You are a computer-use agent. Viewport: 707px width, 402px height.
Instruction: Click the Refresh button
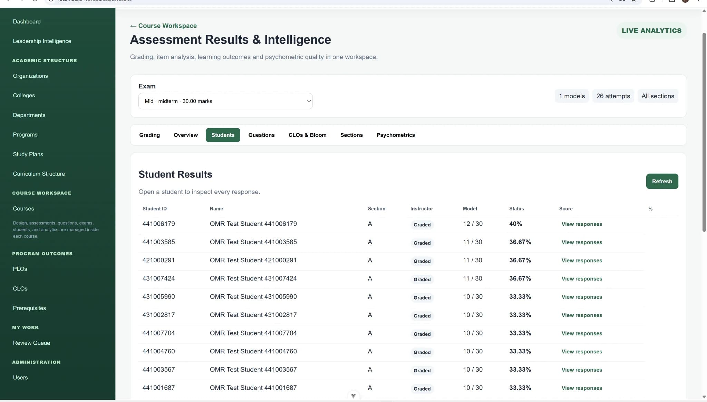[662, 181]
